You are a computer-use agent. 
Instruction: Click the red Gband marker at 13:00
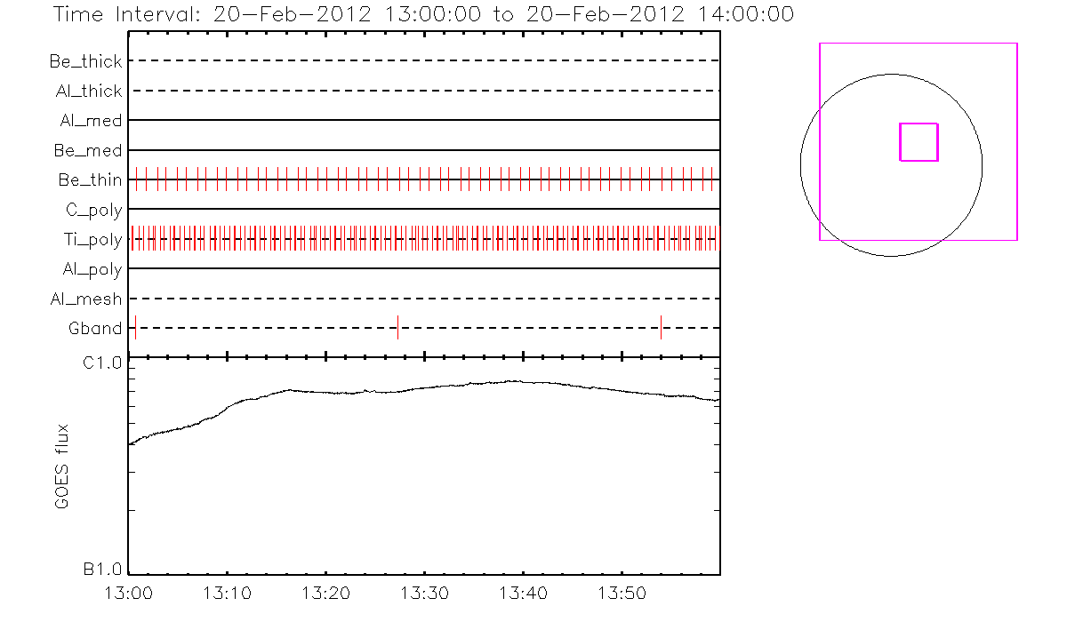click(135, 327)
